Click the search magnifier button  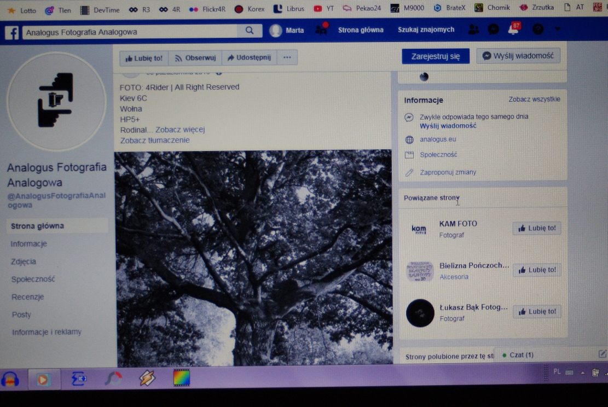click(x=250, y=31)
